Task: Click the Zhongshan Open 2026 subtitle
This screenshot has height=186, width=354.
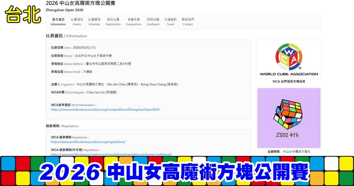Action: click(64, 10)
